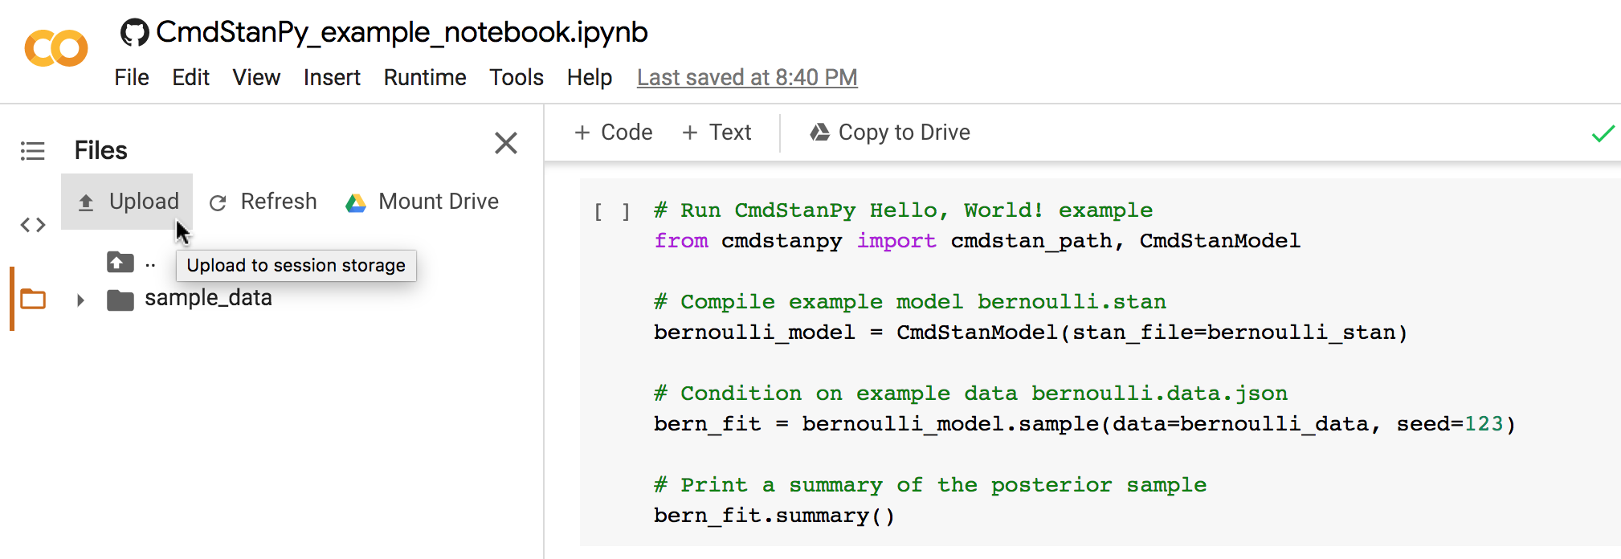This screenshot has width=1621, height=559.
Task: Open the Runtime menu
Action: (424, 78)
